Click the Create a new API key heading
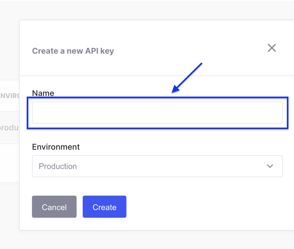The width and height of the screenshot is (294, 249). point(73,51)
